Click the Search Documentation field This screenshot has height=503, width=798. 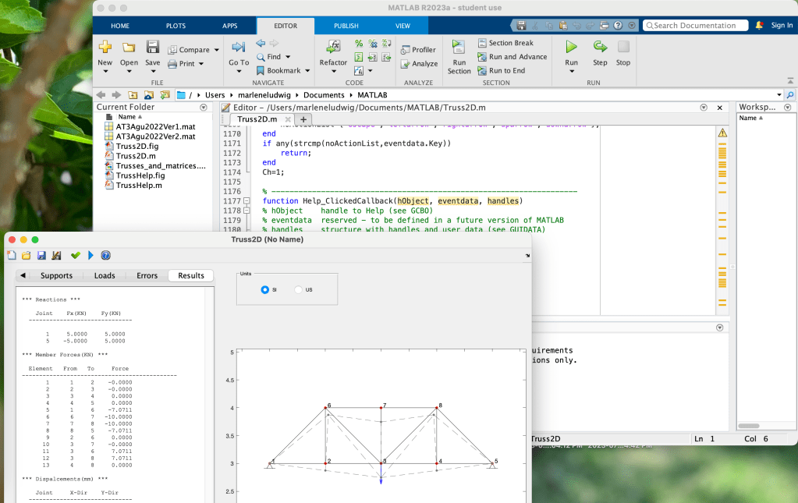pyautogui.click(x=694, y=26)
